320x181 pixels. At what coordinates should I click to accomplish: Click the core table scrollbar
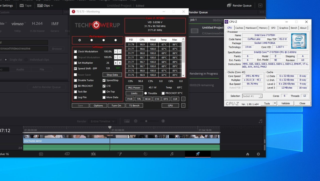(x=183, y=57)
